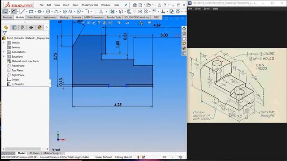Viewport: 287px width, 161px height.
Task: Switch to the Sheet Metal tab
Action: click(x=34, y=17)
